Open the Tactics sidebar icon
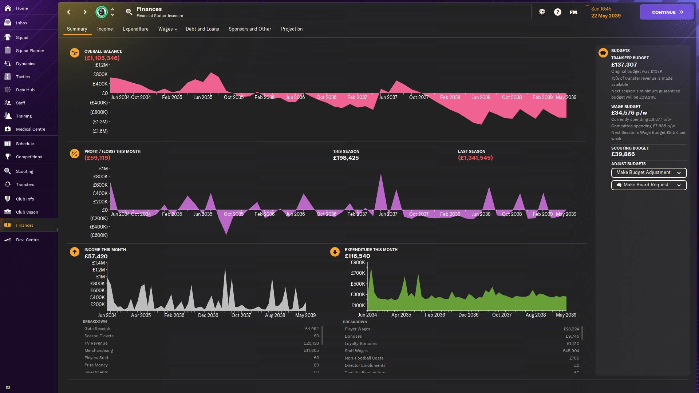 (8, 77)
